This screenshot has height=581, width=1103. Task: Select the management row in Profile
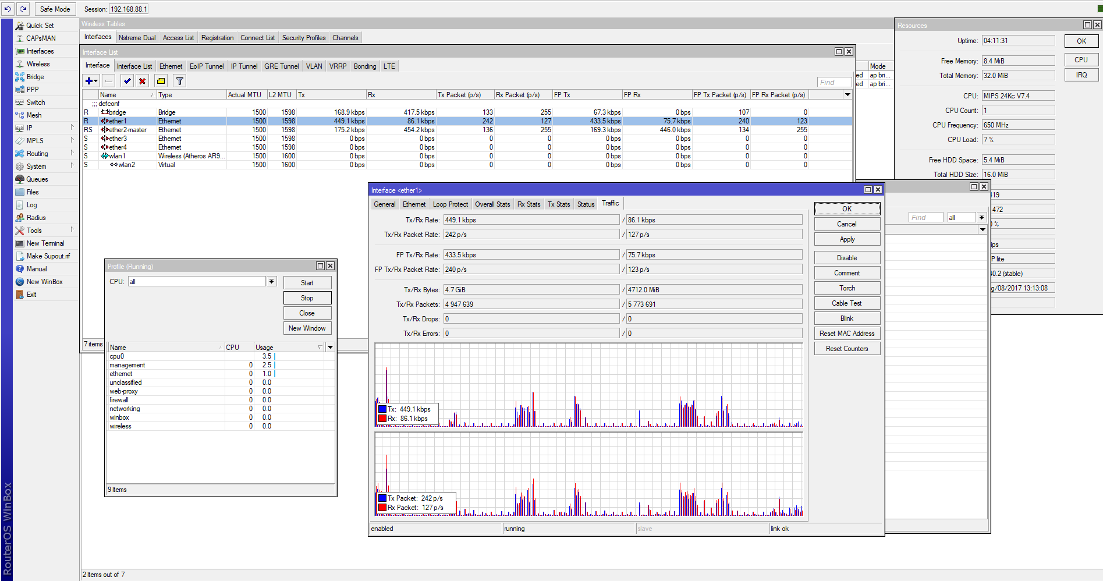pos(221,365)
